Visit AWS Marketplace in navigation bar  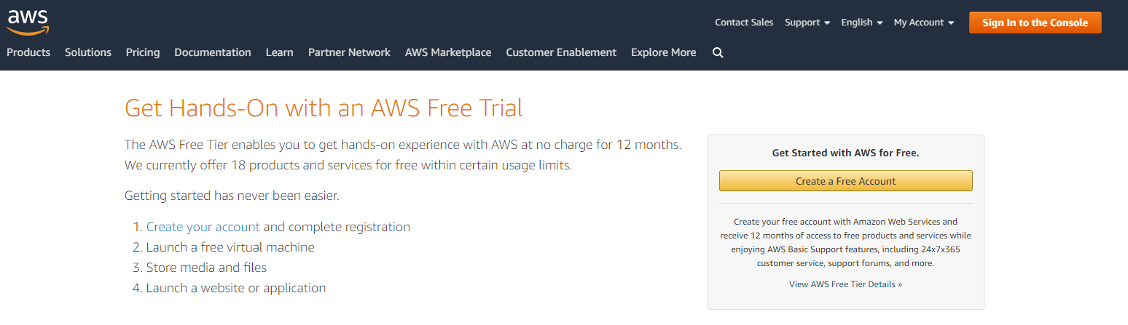tap(448, 52)
